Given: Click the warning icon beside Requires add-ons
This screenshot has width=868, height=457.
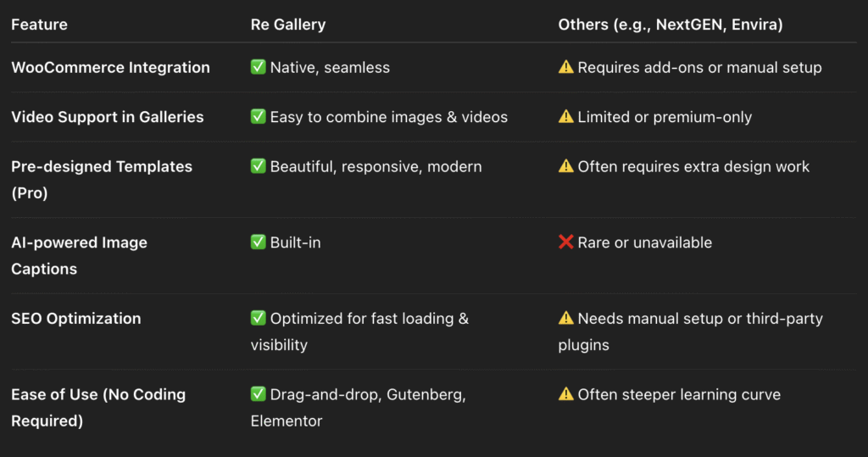Looking at the screenshot, I should tap(565, 67).
